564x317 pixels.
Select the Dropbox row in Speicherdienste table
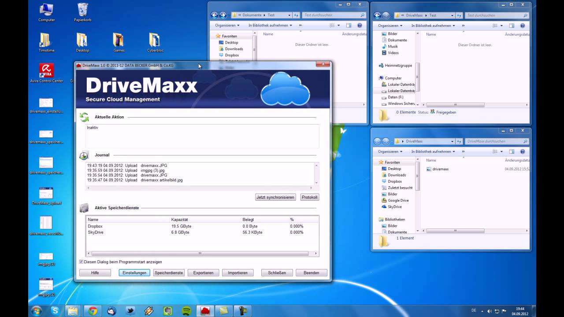(202, 226)
